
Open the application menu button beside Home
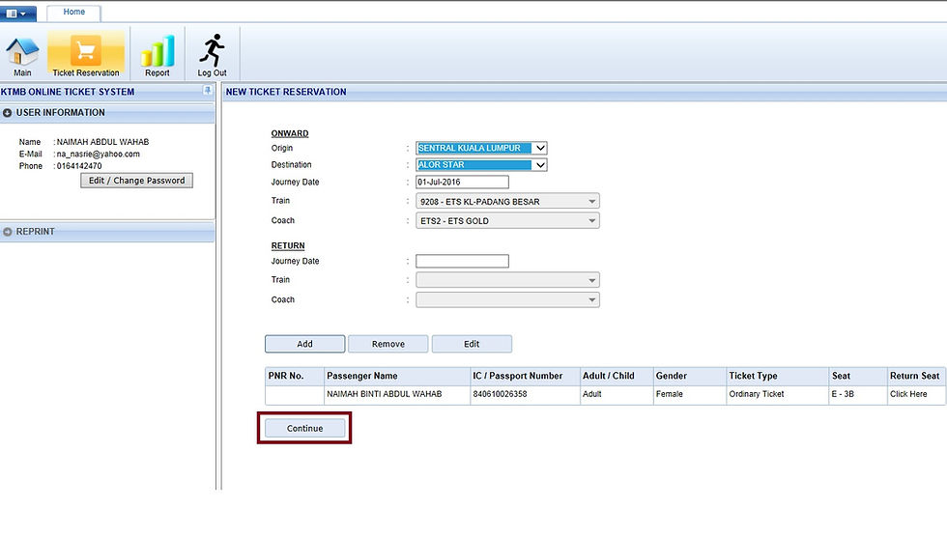click(x=17, y=14)
